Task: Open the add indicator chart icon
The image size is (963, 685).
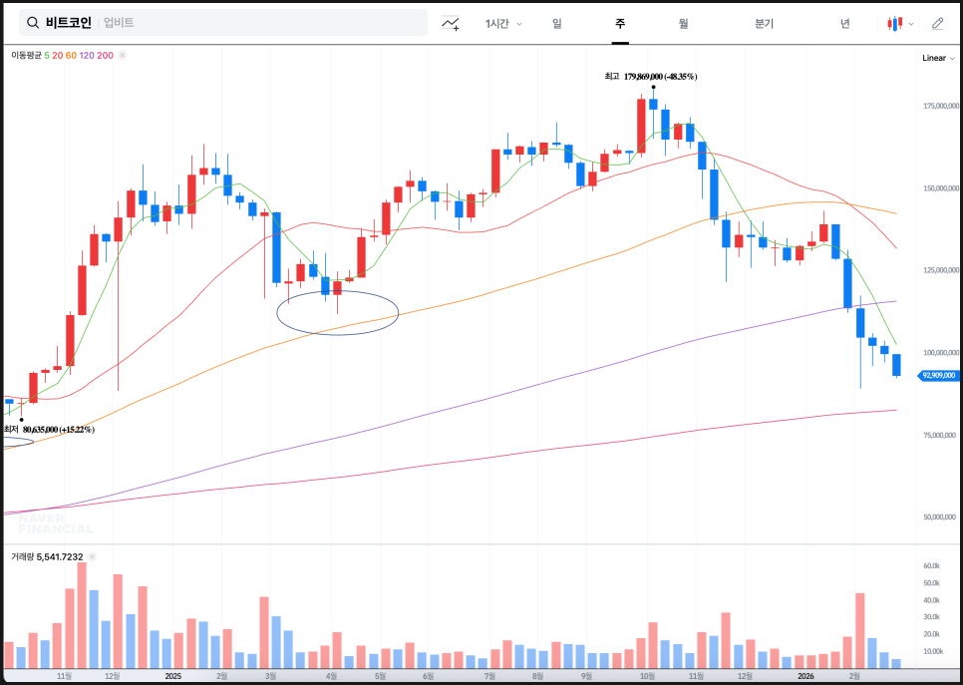Action: coord(451,23)
